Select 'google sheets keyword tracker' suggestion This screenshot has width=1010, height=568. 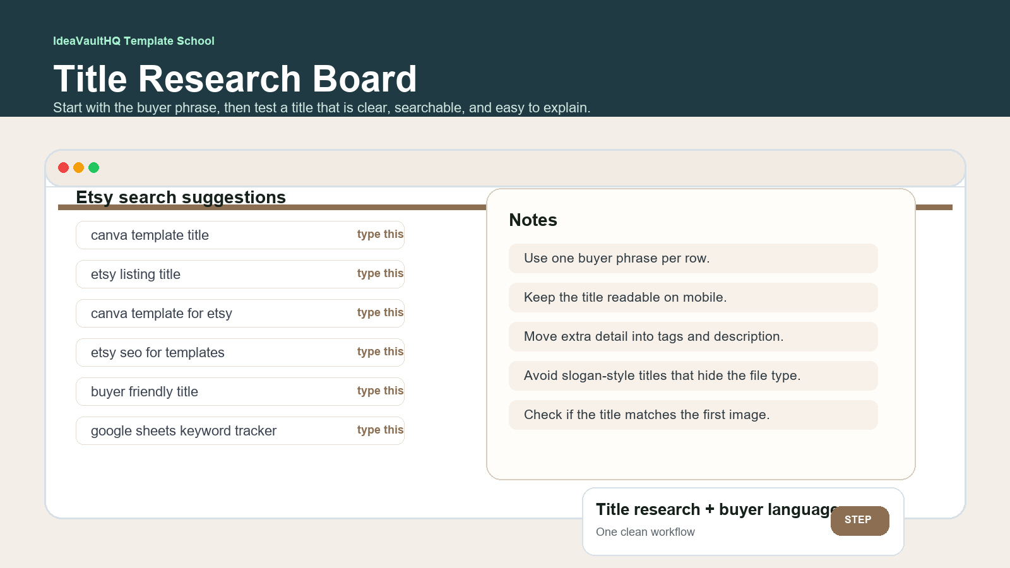tap(240, 430)
